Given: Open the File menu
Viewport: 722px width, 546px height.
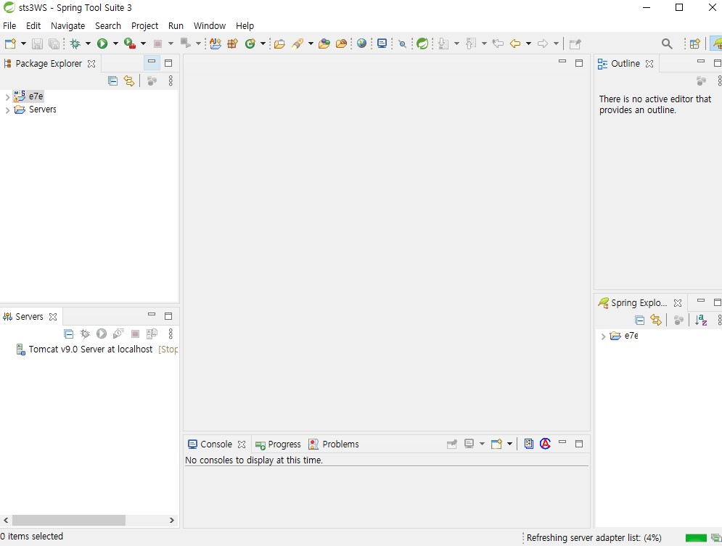Looking at the screenshot, I should point(9,26).
